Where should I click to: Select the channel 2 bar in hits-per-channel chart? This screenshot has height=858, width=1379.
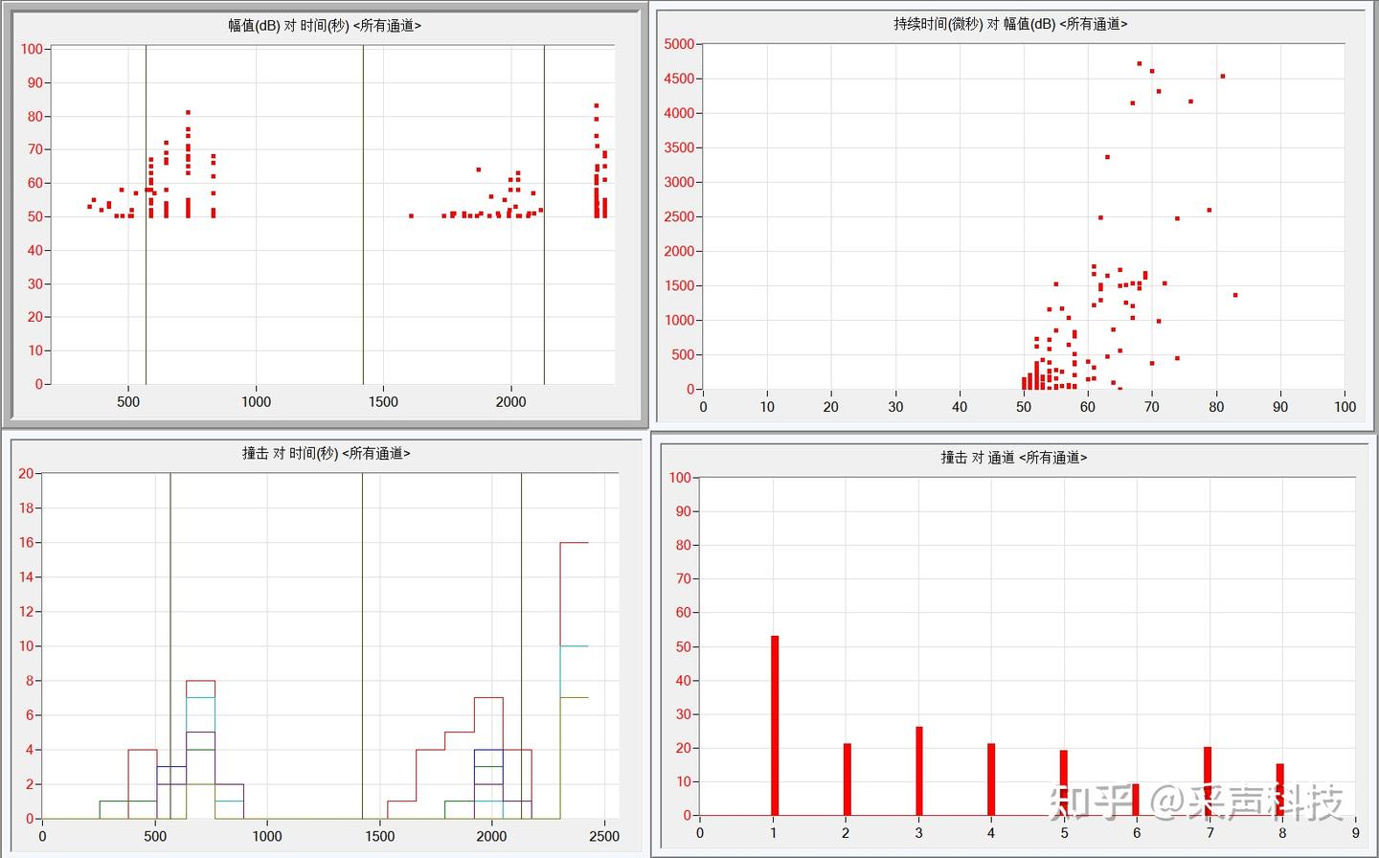[x=848, y=779]
